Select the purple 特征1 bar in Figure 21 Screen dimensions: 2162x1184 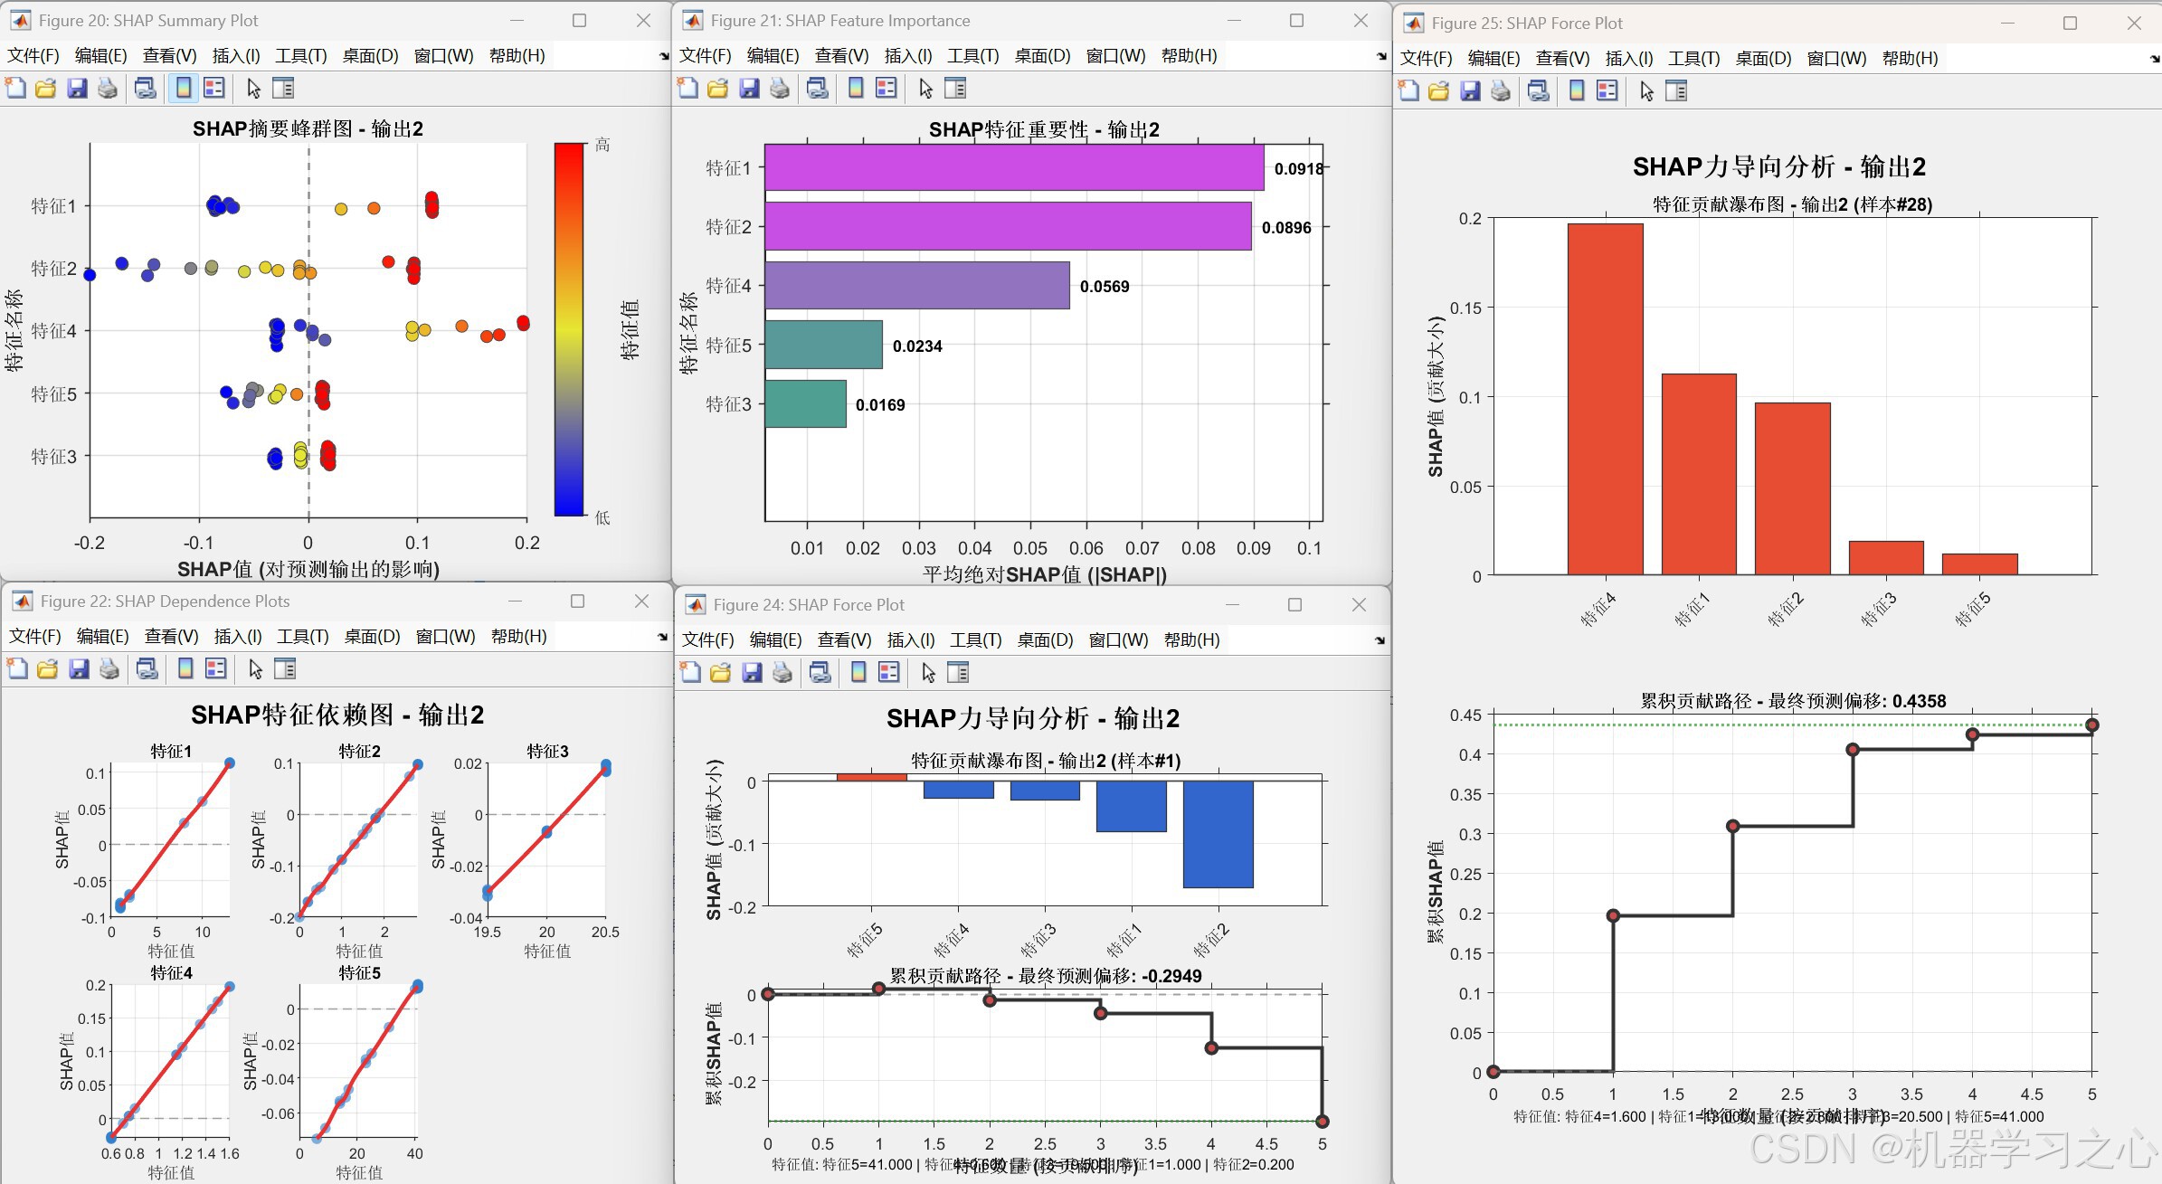point(1014,167)
